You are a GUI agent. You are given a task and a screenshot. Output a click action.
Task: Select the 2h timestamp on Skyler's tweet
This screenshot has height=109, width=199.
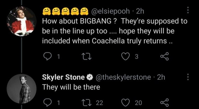pos(161,77)
